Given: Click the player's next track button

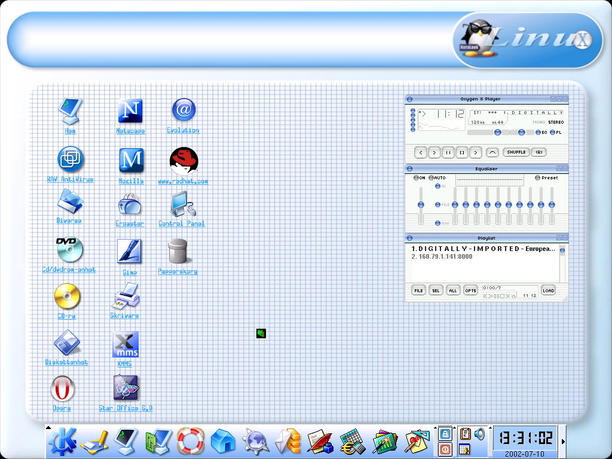Looking at the screenshot, I should [475, 152].
